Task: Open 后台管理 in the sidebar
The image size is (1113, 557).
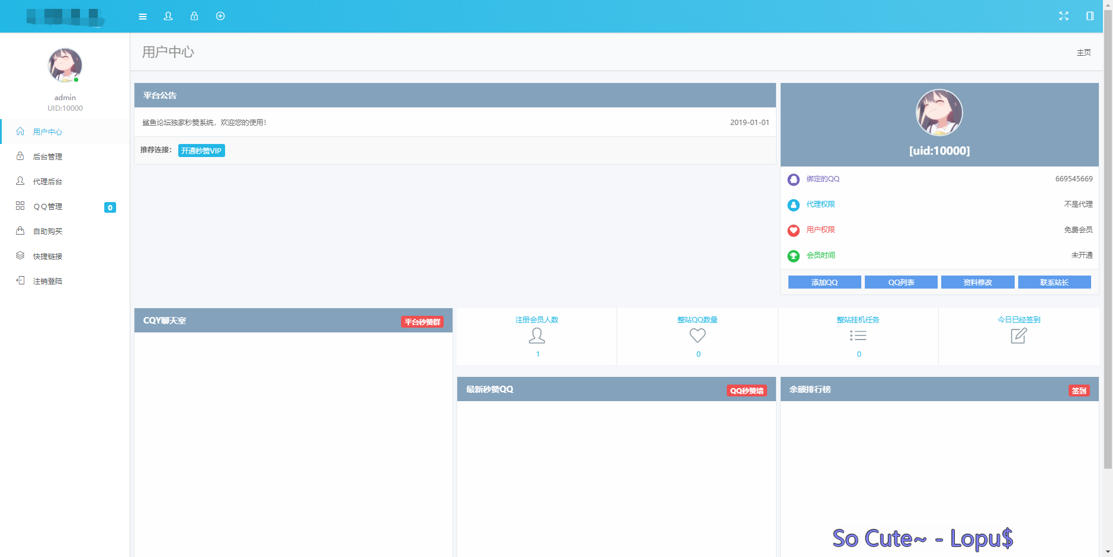Action: pyautogui.click(x=47, y=156)
